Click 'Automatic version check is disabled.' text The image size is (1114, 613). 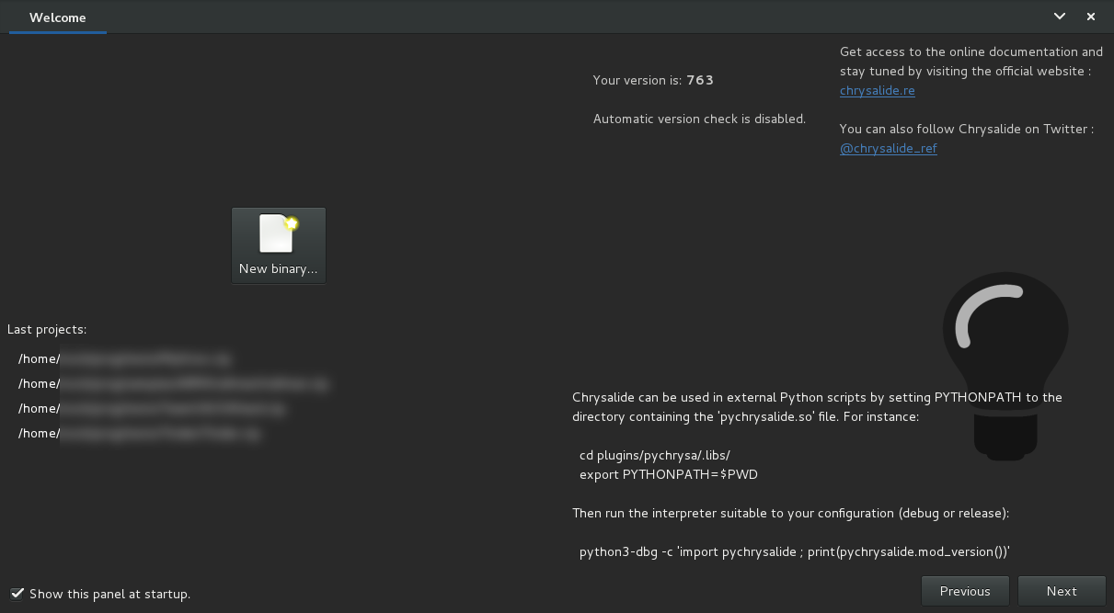point(699,119)
